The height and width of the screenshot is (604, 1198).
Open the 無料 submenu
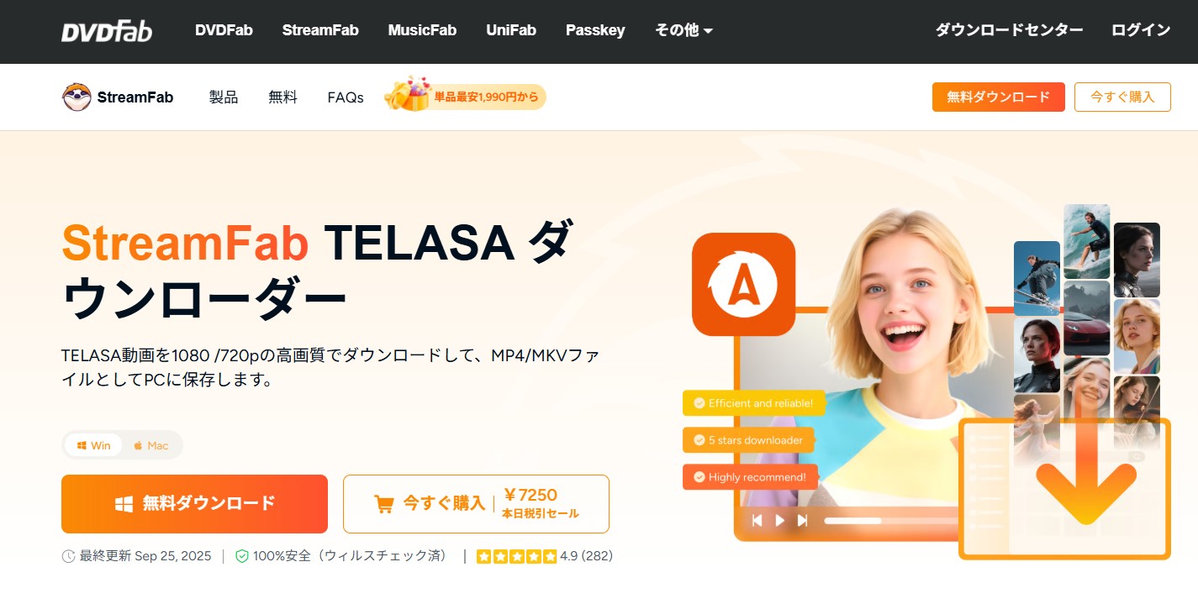pyautogui.click(x=282, y=97)
